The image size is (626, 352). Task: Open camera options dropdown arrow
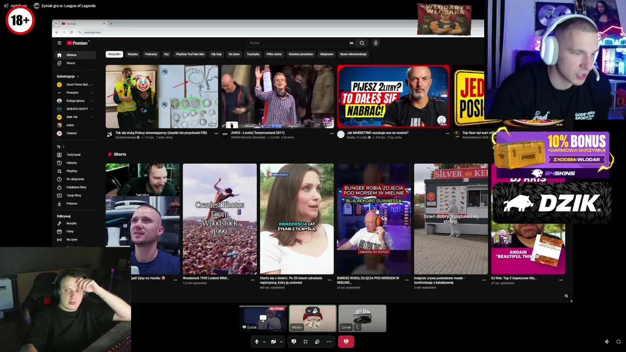(x=281, y=342)
